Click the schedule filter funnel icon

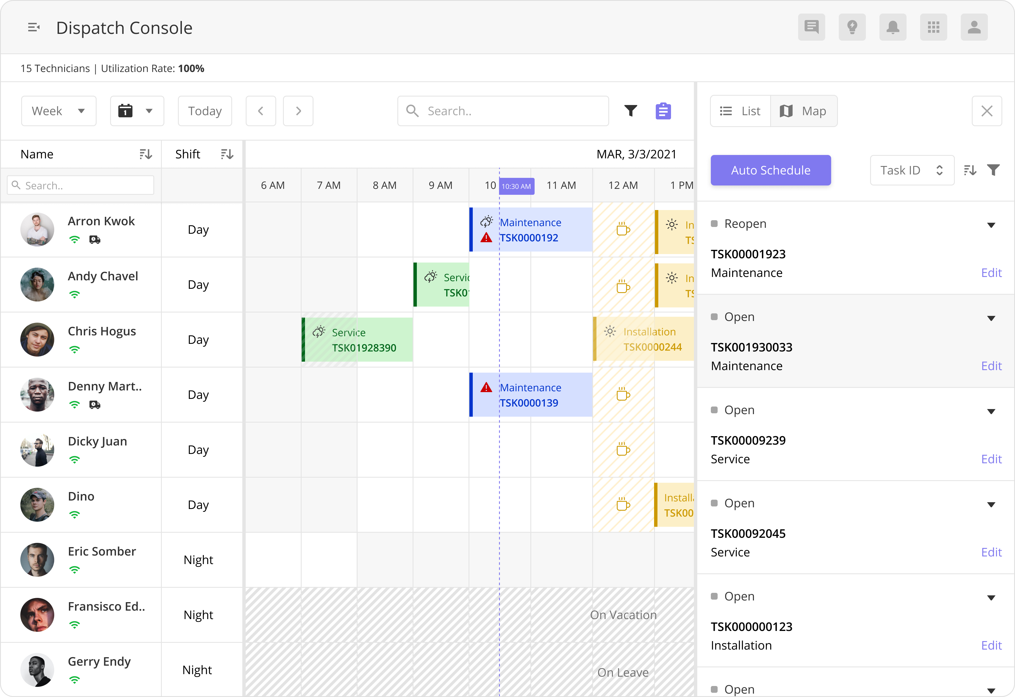tap(631, 111)
